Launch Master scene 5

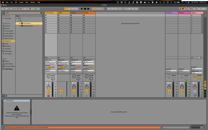(x=192, y=25)
